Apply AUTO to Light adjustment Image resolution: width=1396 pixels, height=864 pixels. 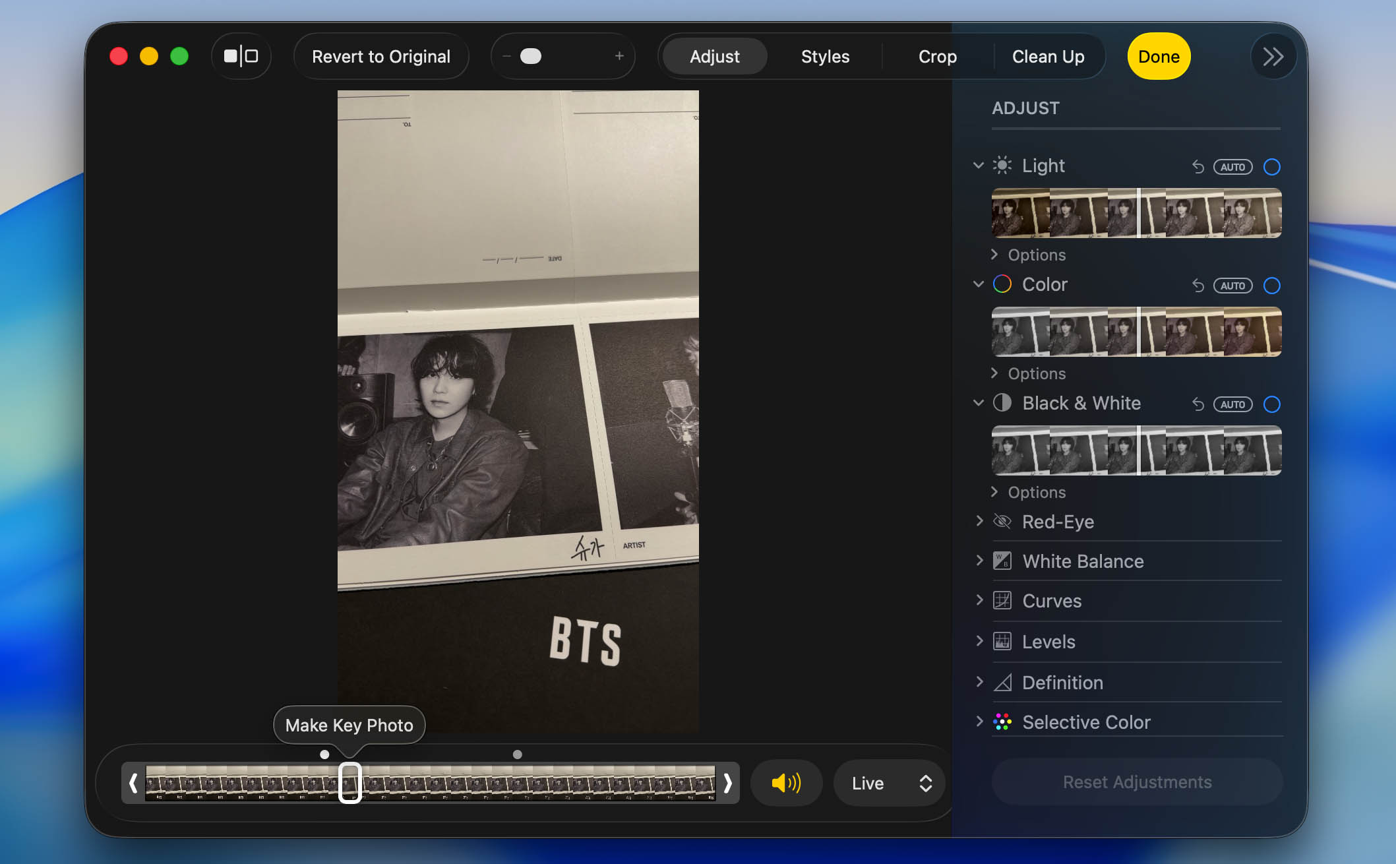[x=1232, y=167]
